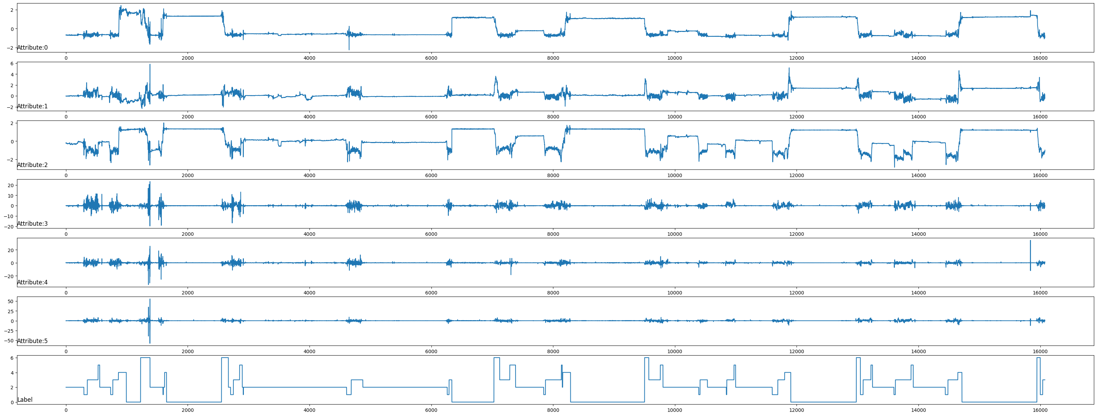This screenshot has width=1097, height=416.
Task: Click y-axis tick 2 on the Attribute:0 plot
Action: click(x=13, y=10)
